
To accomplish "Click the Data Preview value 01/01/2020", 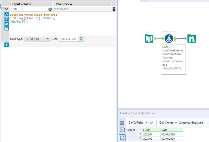I will click(61, 9).
